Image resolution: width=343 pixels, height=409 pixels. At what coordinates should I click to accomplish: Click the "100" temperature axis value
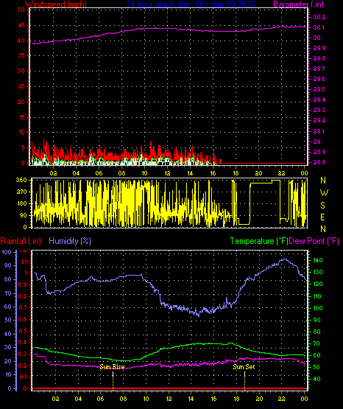[x=318, y=308]
